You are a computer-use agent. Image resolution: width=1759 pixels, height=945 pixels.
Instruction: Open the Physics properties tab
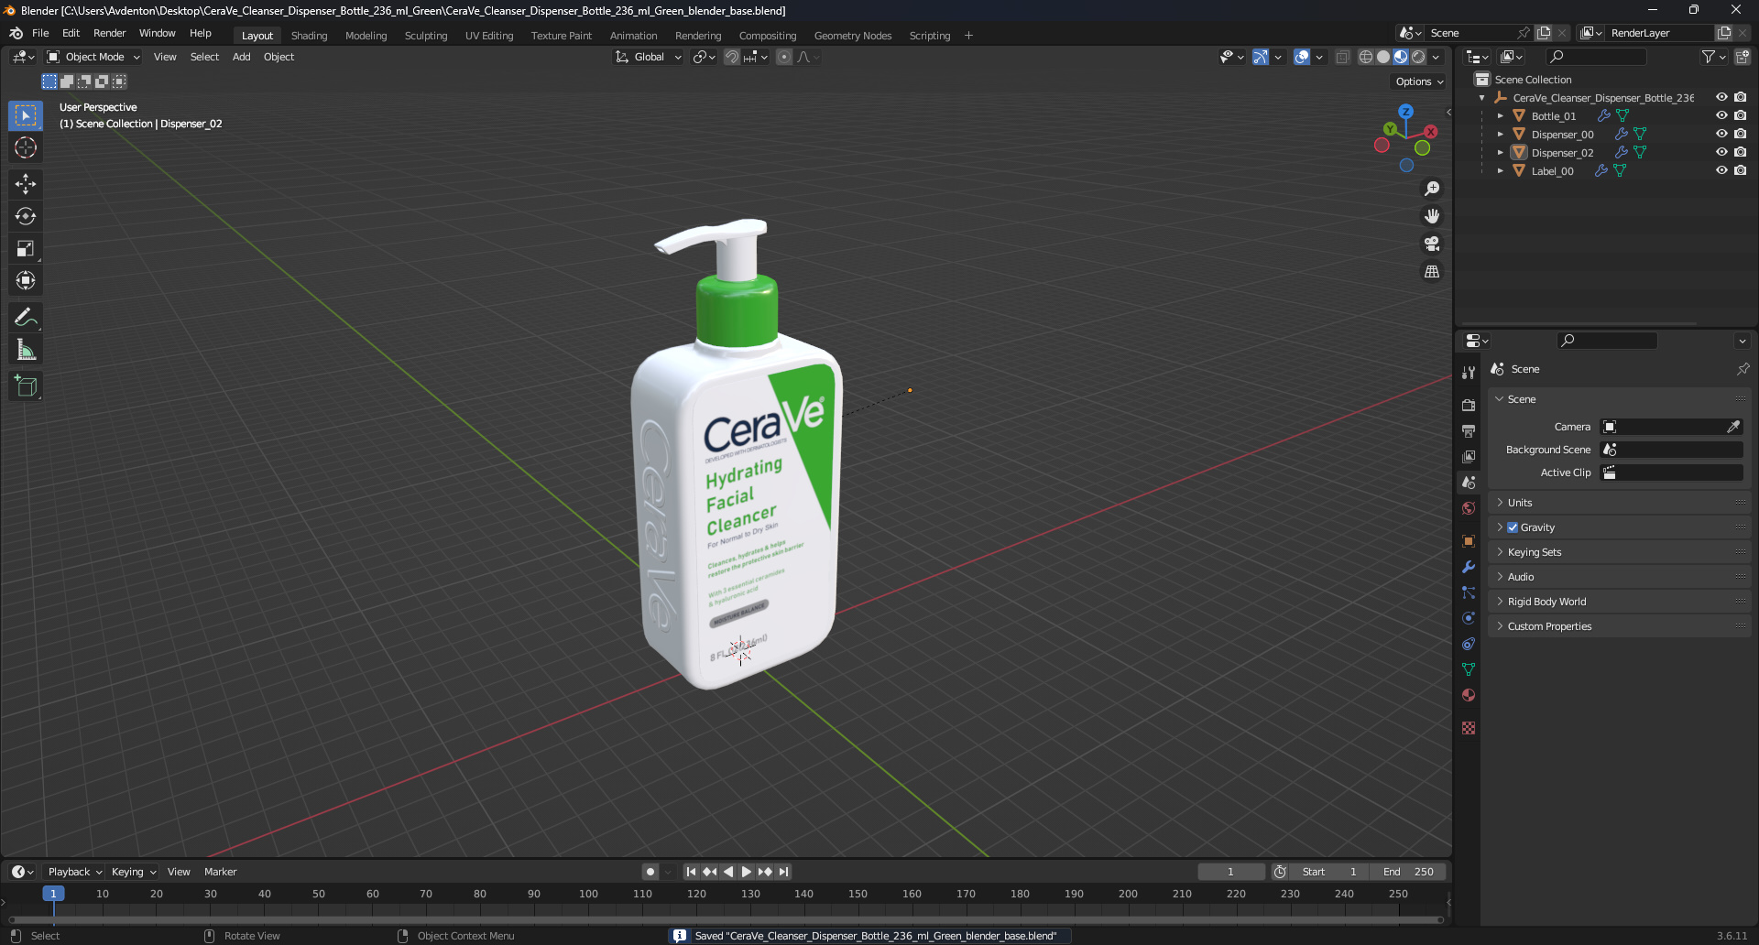[x=1469, y=618]
